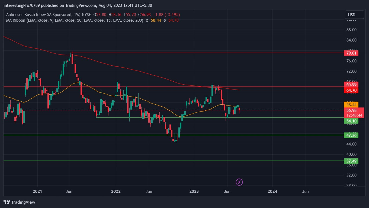Image resolution: width=369 pixels, height=208 pixels.
Task: Click the red 64.70 value in MA Ribbon legend
Action: click(173, 20)
